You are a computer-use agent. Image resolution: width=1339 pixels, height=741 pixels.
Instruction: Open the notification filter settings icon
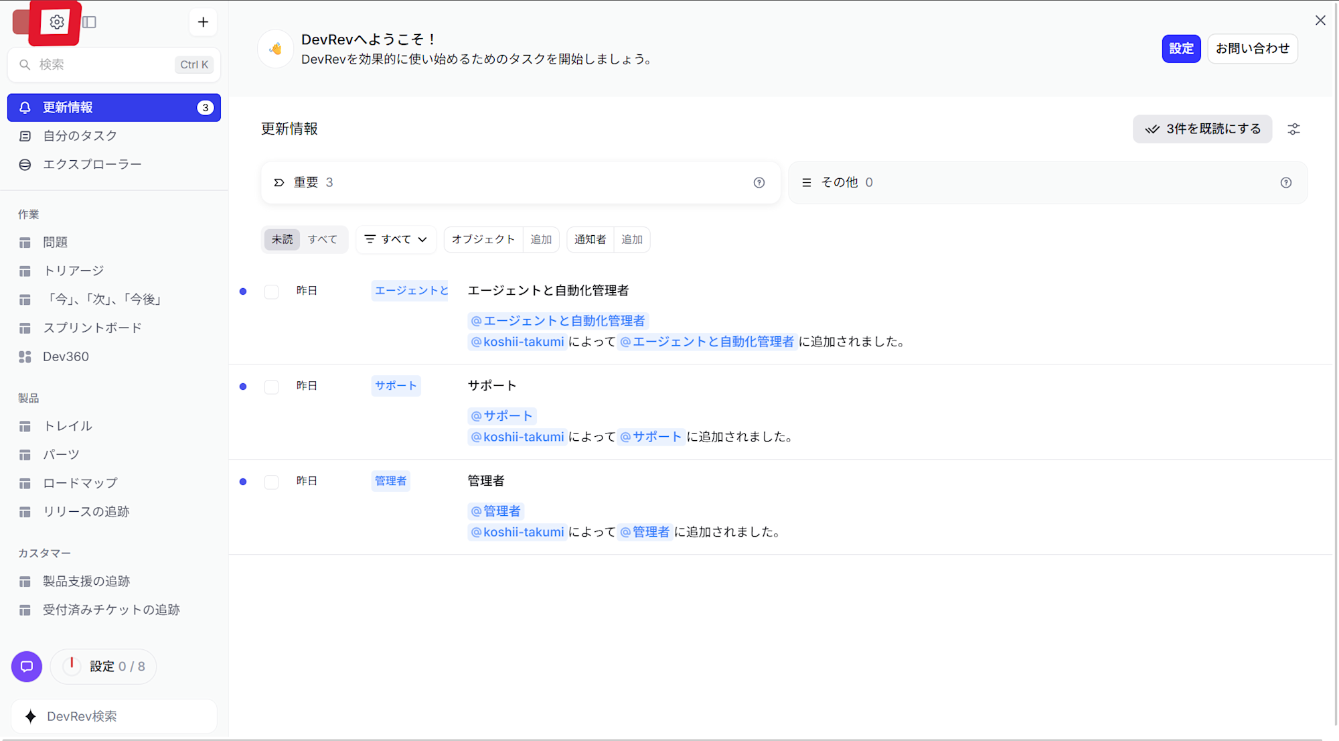point(1293,129)
